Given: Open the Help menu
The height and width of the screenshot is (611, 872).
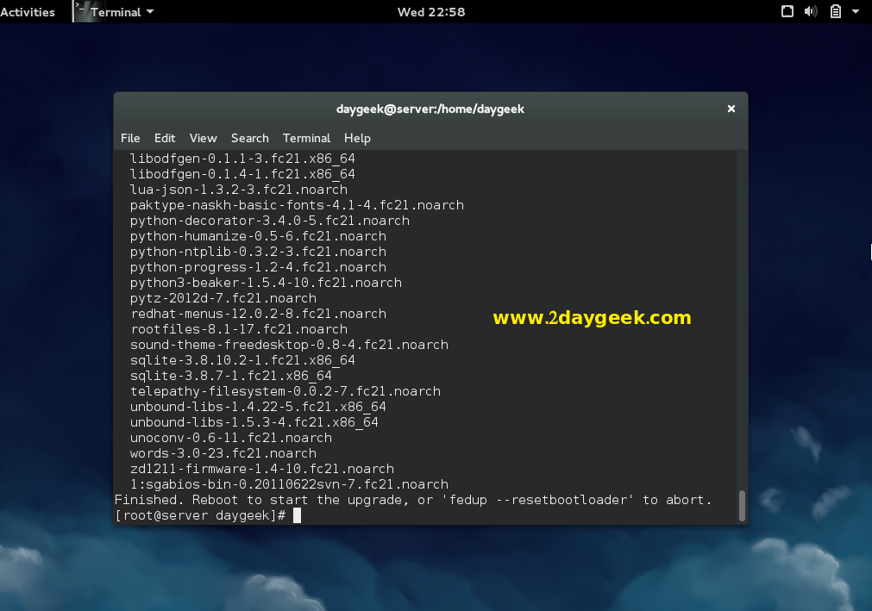Looking at the screenshot, I should pos(357,138).
